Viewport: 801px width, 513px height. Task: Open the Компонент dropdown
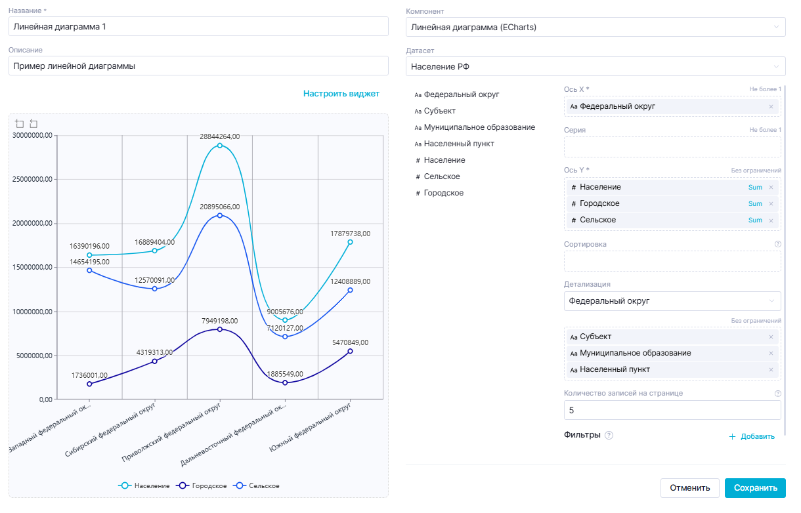(x=595, y=27)
